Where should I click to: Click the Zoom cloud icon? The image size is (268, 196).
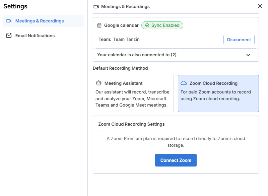tap(184, 83)
